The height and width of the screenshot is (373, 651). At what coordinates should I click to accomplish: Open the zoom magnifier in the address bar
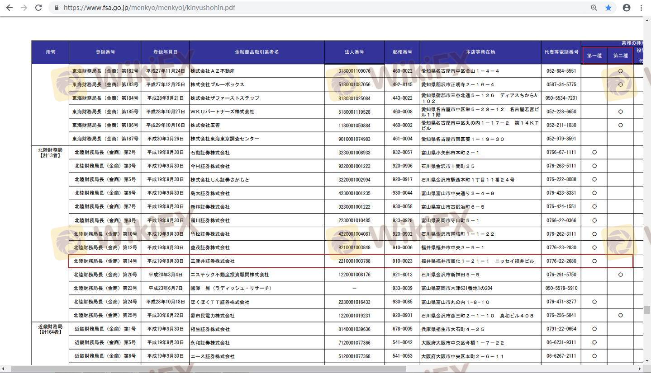[594, 8]
